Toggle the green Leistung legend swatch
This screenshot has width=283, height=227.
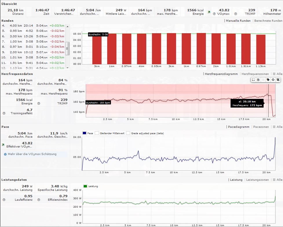click(85, 186)
